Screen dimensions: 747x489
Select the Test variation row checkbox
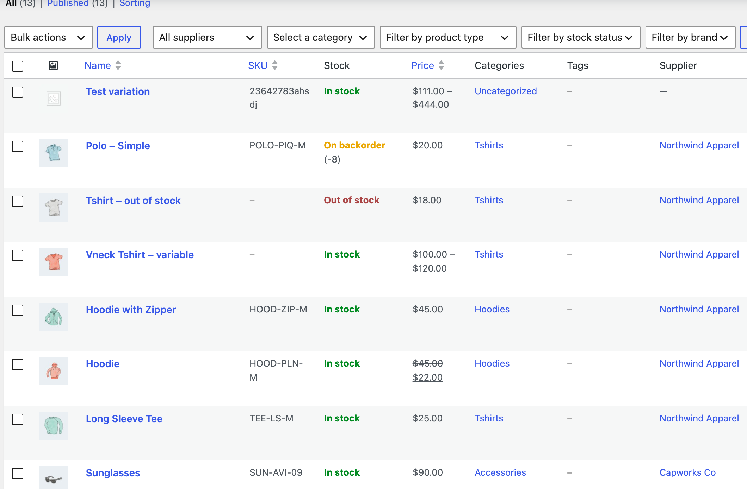point(18,92)
